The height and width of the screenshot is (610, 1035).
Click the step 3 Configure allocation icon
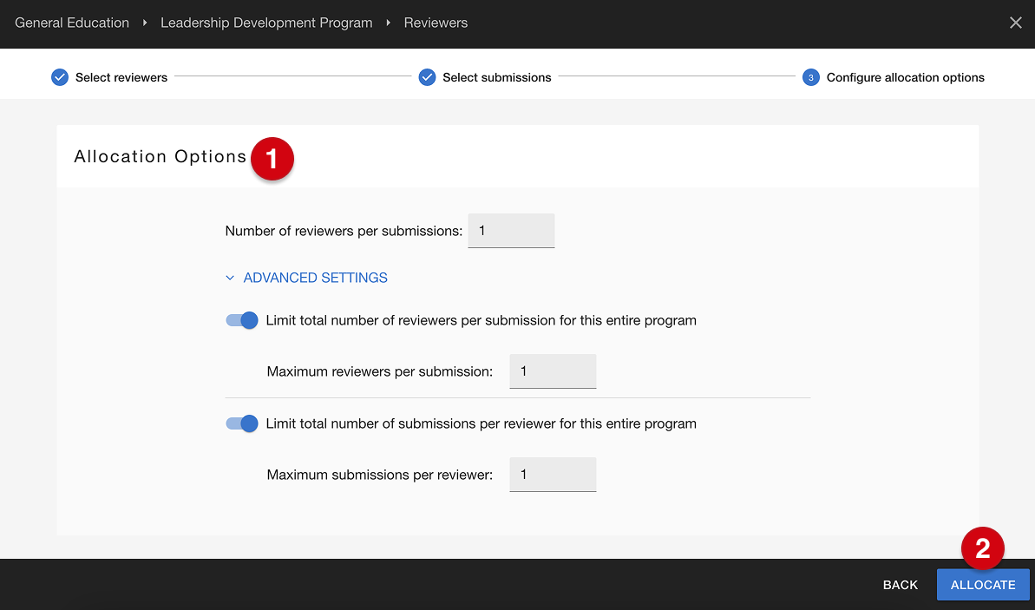[810, 77]
